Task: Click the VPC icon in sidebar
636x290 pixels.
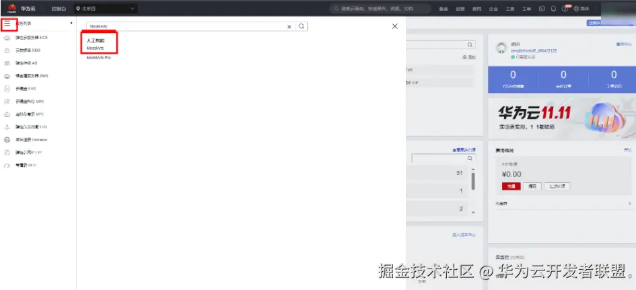Action: tap(7, 114)
